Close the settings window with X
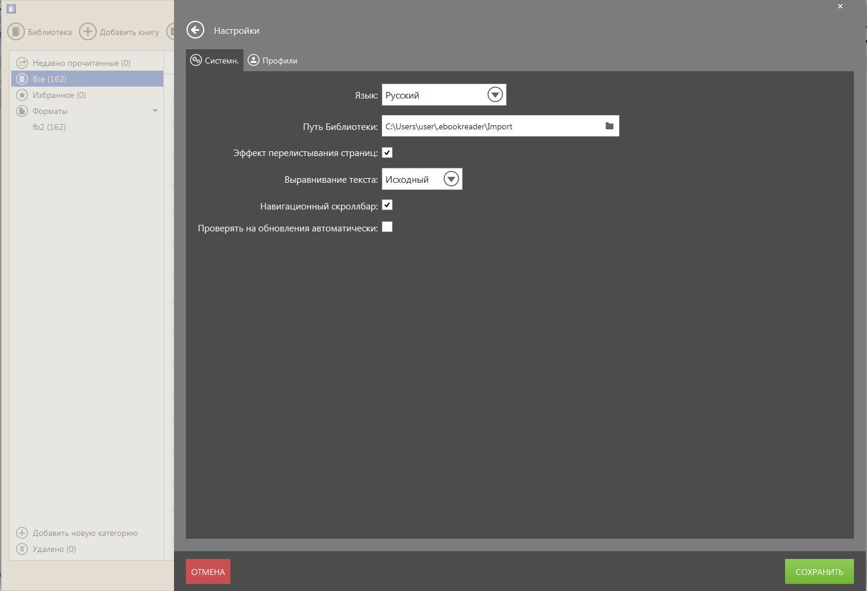The width and height of the screenshot is (867, 591). click(840, 6)
